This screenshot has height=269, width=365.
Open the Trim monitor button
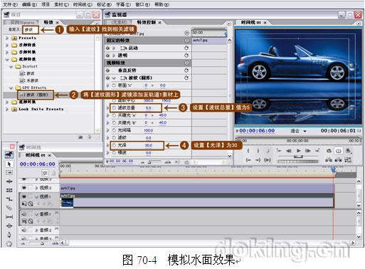pyautogui.click(x=348, y=160)
